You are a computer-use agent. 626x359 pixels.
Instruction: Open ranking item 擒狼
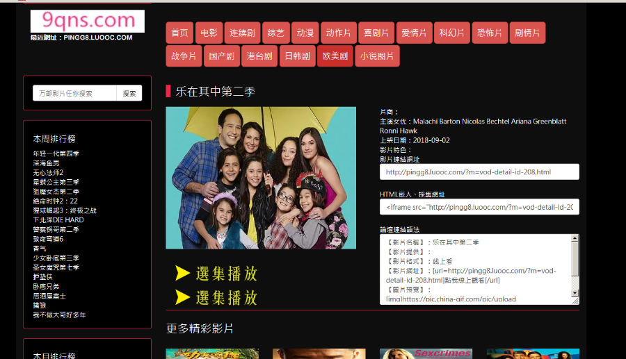40,306
